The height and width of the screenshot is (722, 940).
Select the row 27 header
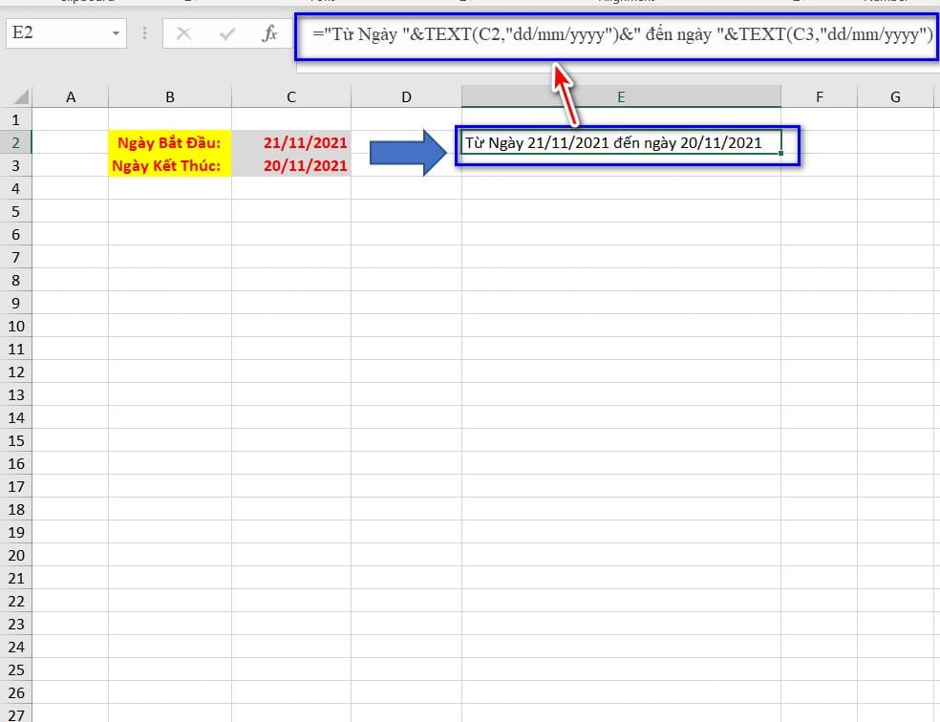(15, 712)
